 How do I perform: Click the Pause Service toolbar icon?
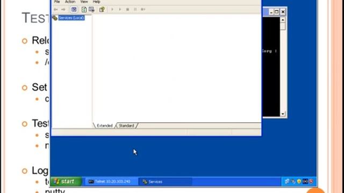[x=135, y=10]
